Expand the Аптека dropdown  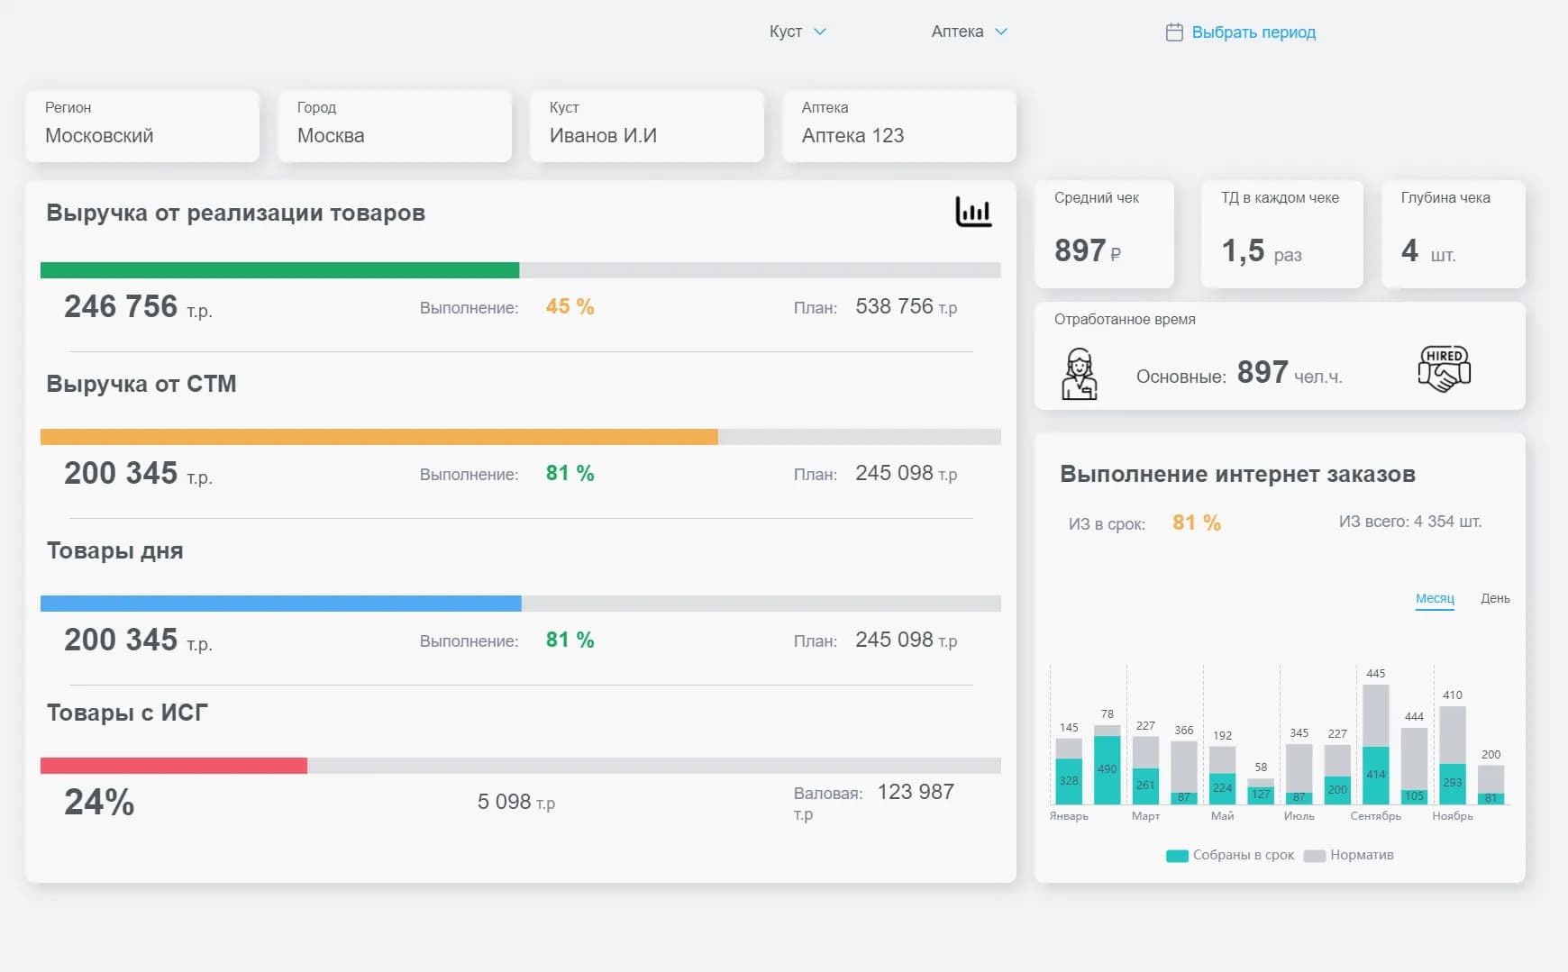click(969, 32)
